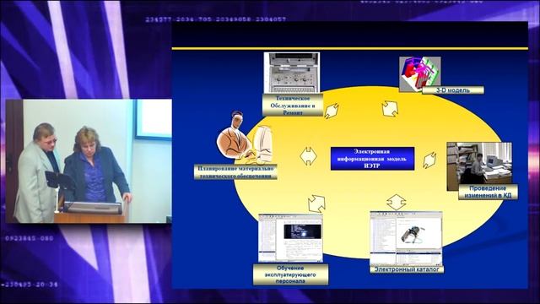Click the double arrow next to the clipart man
Viewport: 540px width, 304px height.
(308, 156)
